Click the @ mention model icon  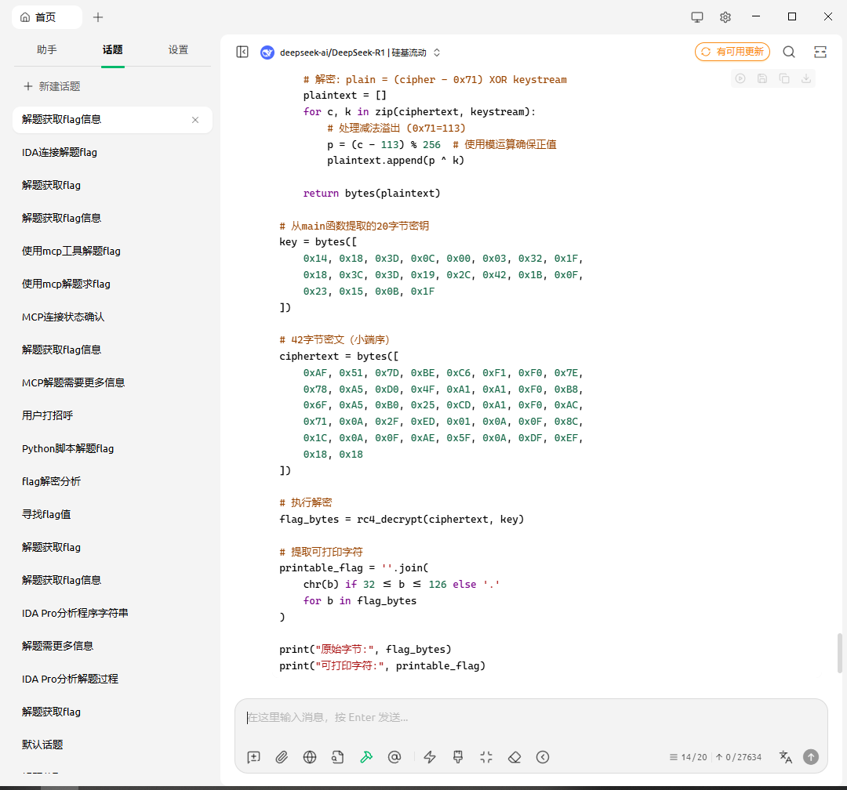(x=394, y=757)
